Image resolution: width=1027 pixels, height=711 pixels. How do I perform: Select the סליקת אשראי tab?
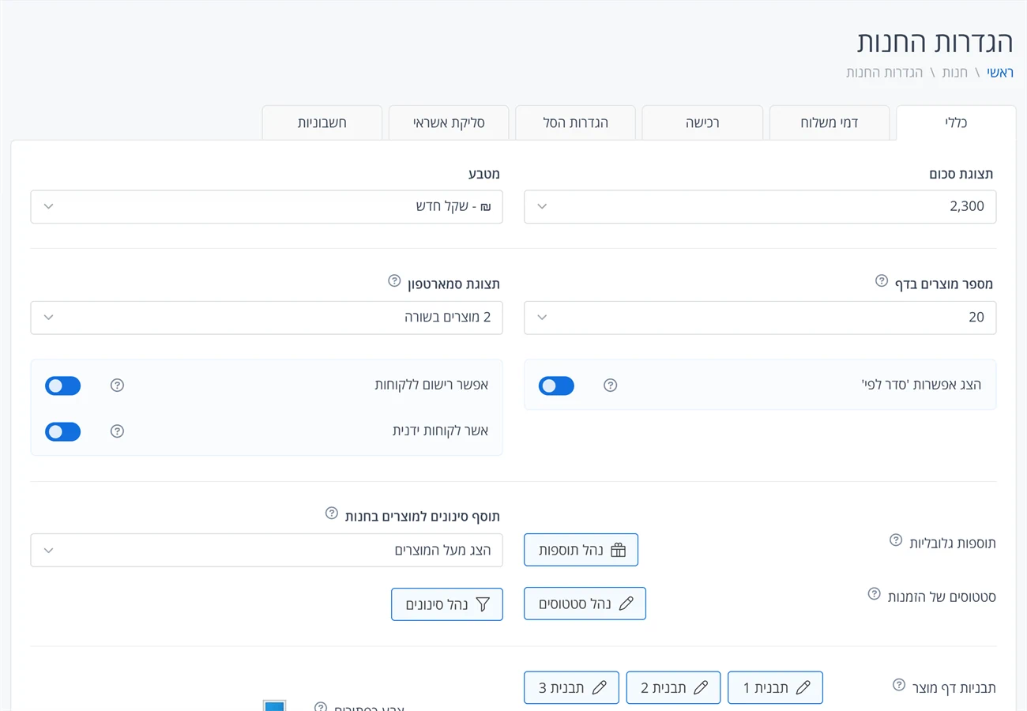tap(449, 123)
